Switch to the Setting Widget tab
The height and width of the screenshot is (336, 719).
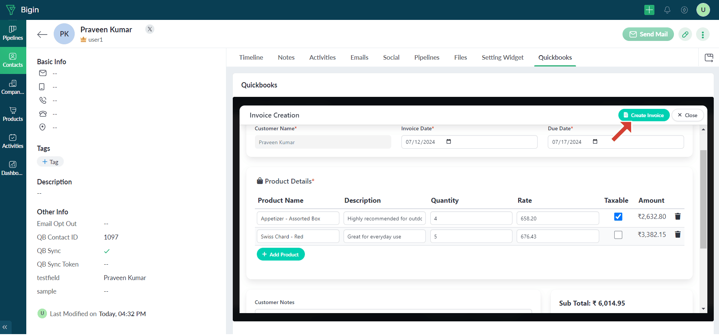pyautogui.click(x=502, y=57)
